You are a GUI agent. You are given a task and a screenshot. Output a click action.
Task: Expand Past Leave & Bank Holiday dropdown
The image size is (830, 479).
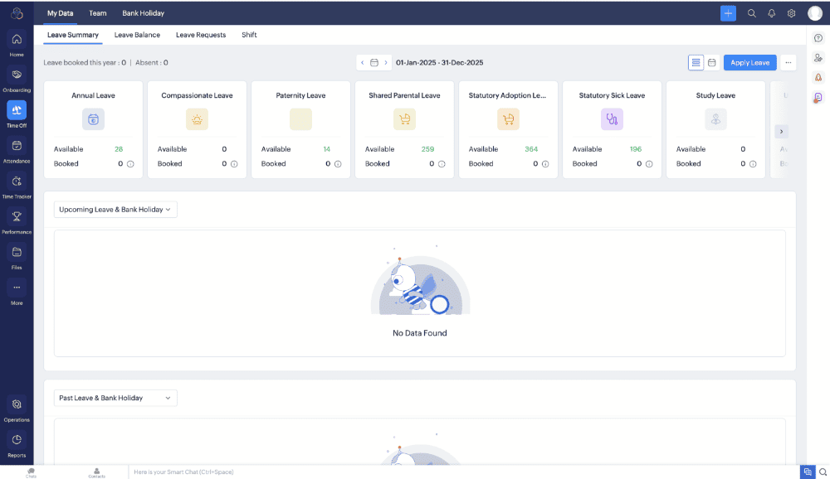[115, 398]
